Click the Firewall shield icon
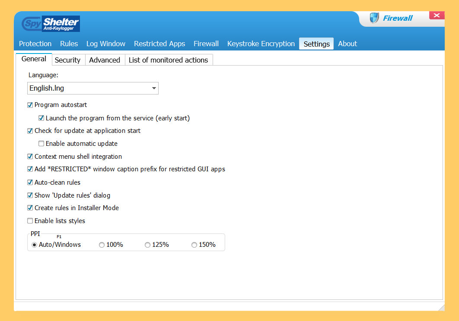The height and width of the screenshot is (321, 459). 374,18
